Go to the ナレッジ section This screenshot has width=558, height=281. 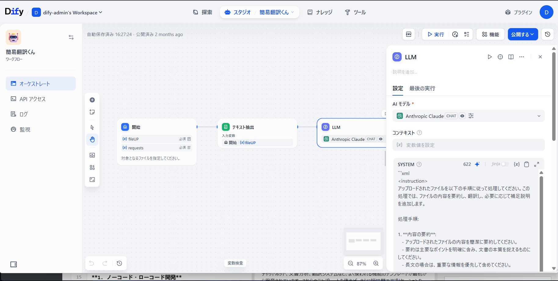pyautogui.click(x=320, y=12)
